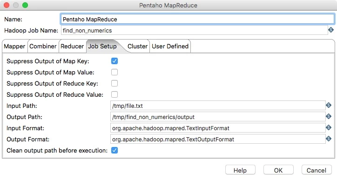
Task: Close the window with red button
Action: (x=7, y=5)
